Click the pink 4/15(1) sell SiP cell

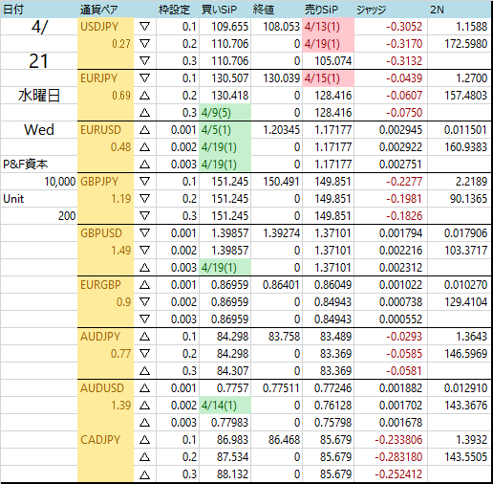[x=329, y=78]
